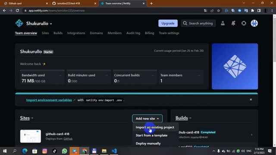Reload the page in Chrome
Screen dimensions: 276x155
(17, 10)
